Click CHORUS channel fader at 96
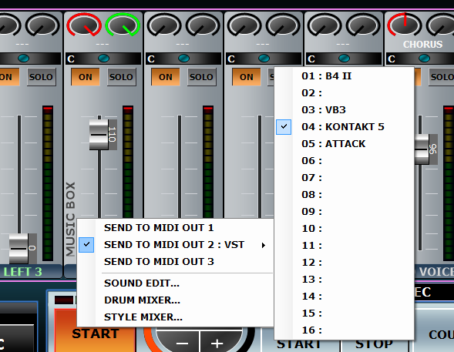This screenshot has width=454, height=352. click(422, 149)
